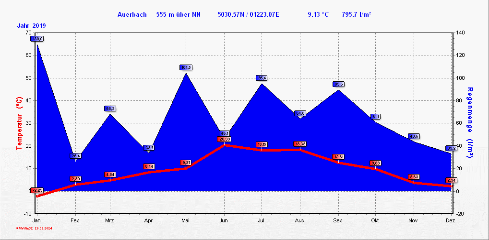Viewport: 489px width, 240px height.
Task: Click the Auerbach station name in the header
Action: (x=131, y=15)
